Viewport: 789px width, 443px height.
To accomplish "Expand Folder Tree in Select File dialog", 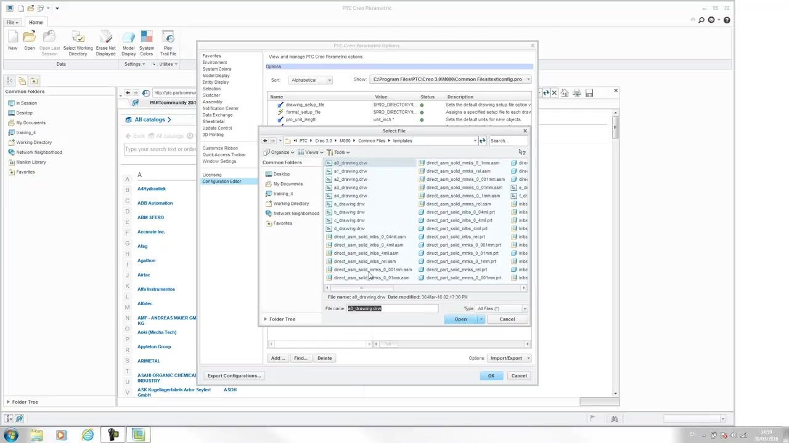I will click(x=280, y=319).
